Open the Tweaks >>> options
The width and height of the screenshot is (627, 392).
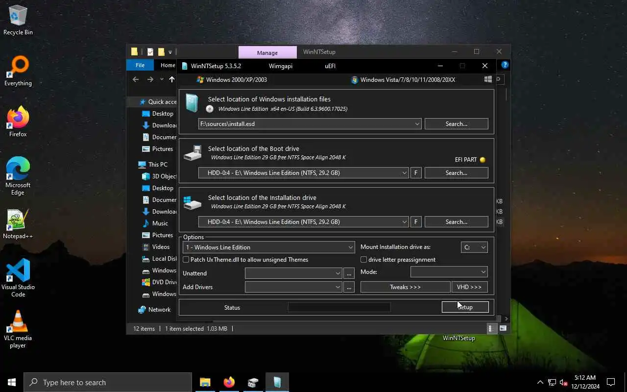pos(405,287)
